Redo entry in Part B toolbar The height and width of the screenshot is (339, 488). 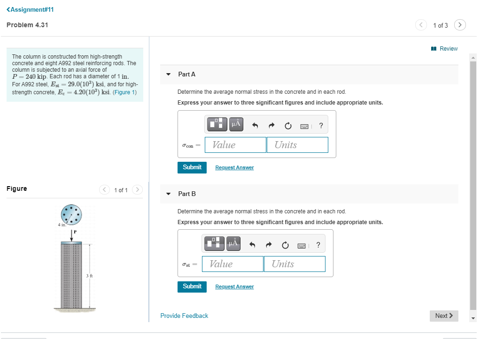click(x=269, y=245)
